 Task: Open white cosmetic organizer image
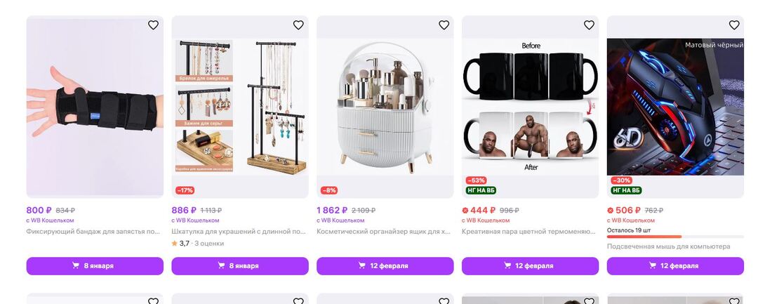(x=385, y=107)
